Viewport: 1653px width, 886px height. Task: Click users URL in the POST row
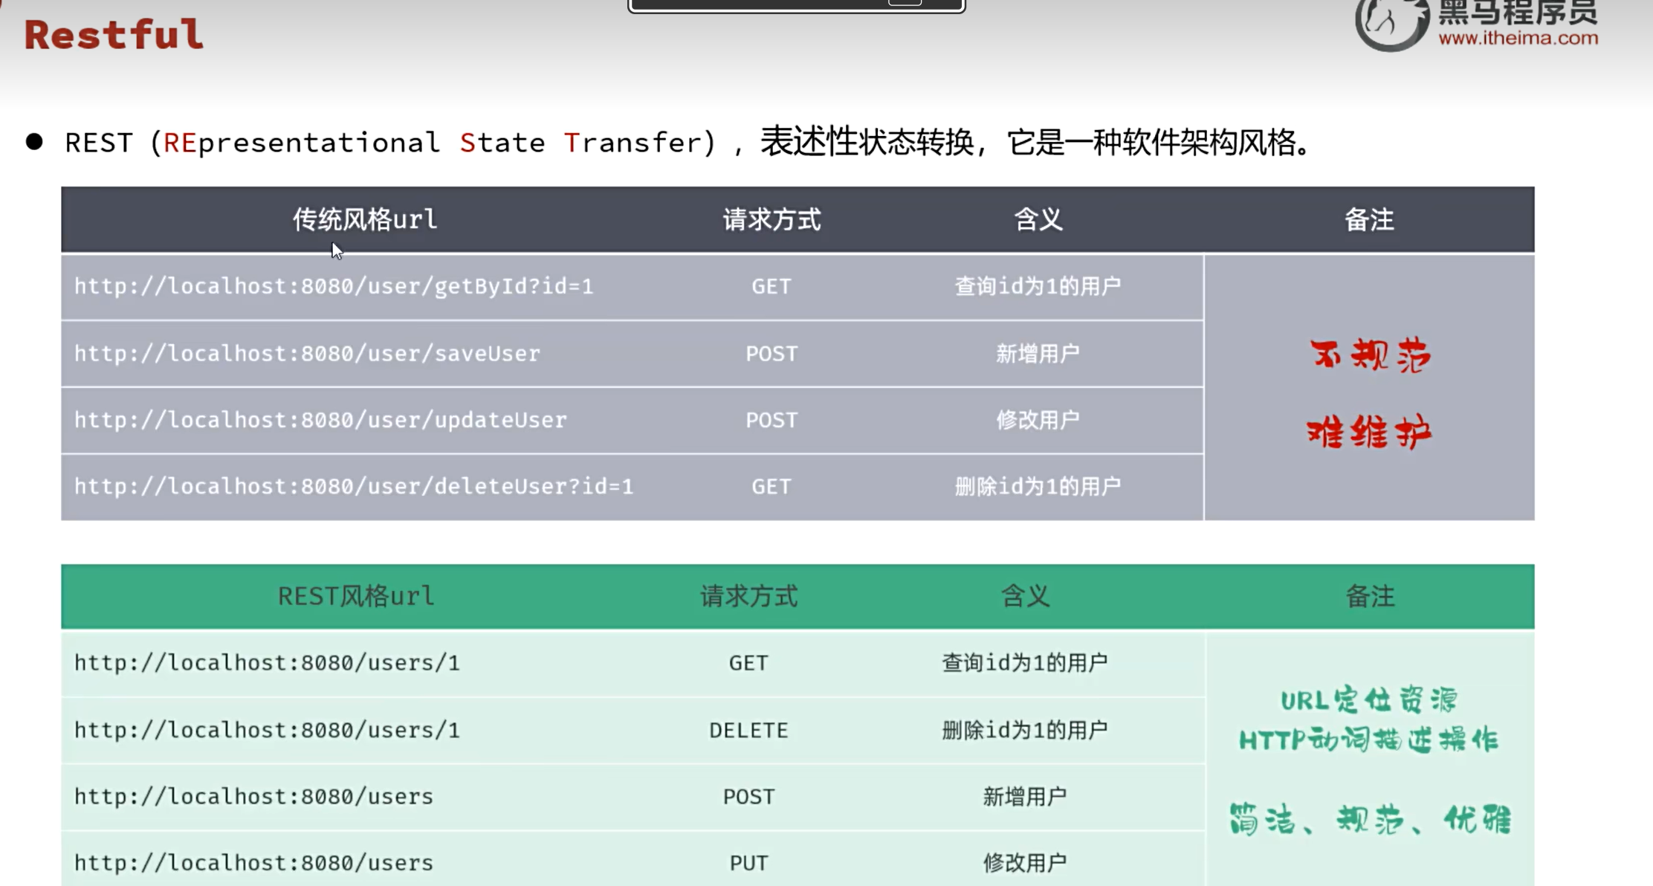(253, 797)
